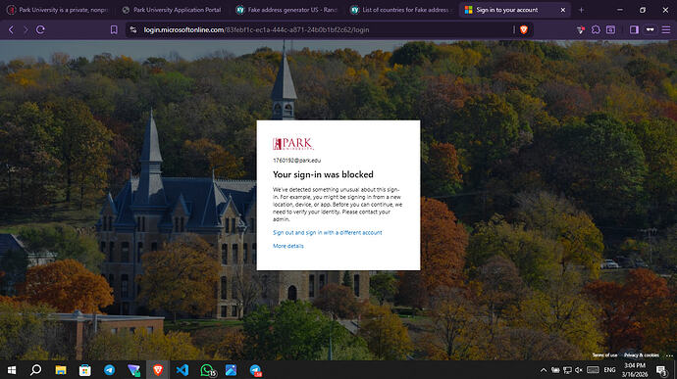677x379 pixels.
Task: Open the clock showing 3:04 PM
Action: pos(635,370)
